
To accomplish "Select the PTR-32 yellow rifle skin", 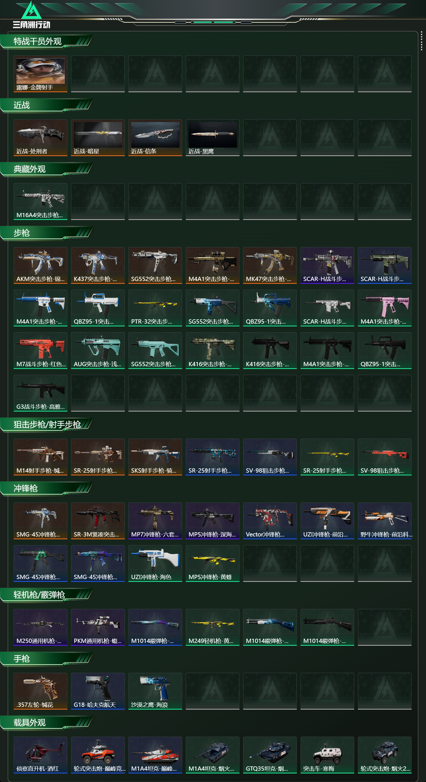I will tap(155, 308).
